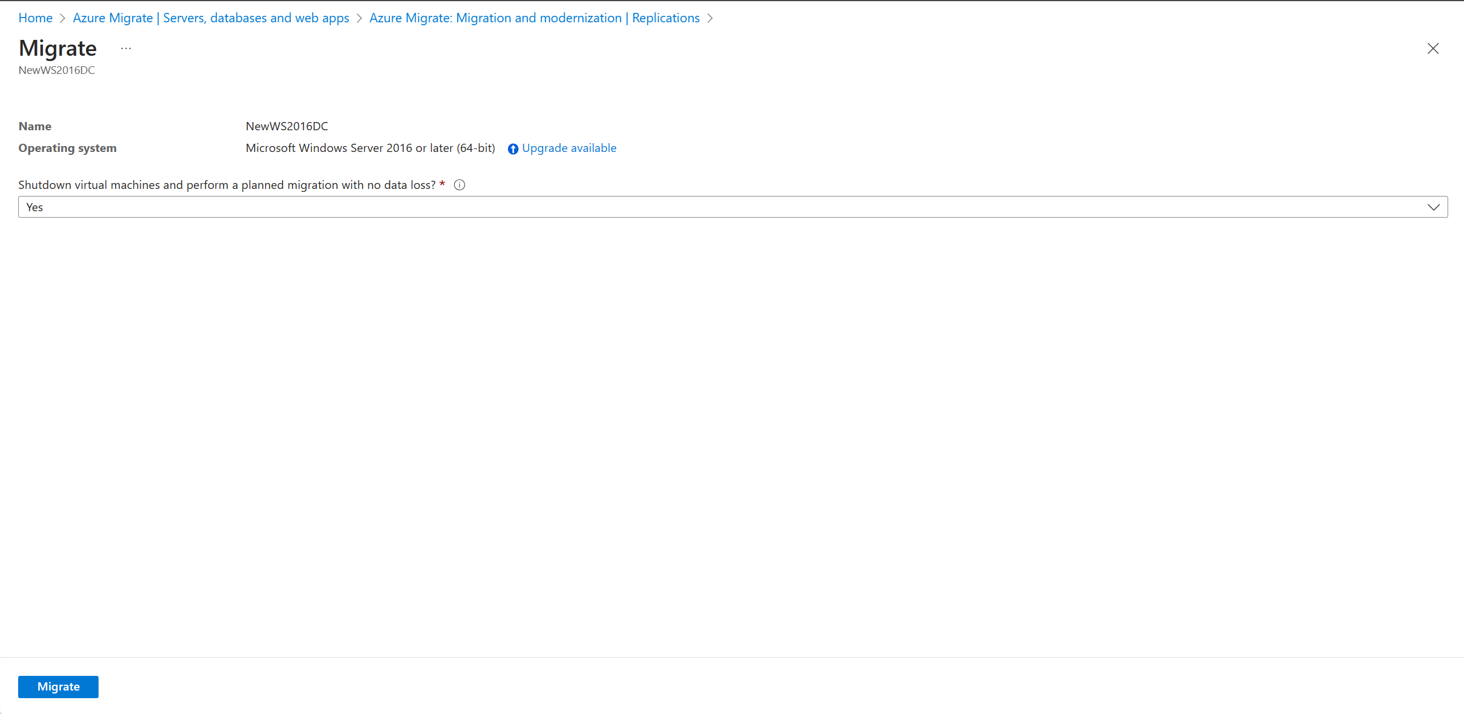Click the info icon next to shutdown question
Viewport: 1464px width, 714px height.
[x=460, y=185]
